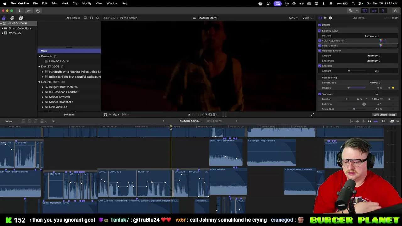402x226 pixels.
Task: Click the Share export icon
Action: (x=395, y=11)
